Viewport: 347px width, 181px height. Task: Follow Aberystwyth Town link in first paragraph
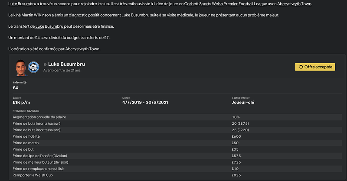click(295, 4)
